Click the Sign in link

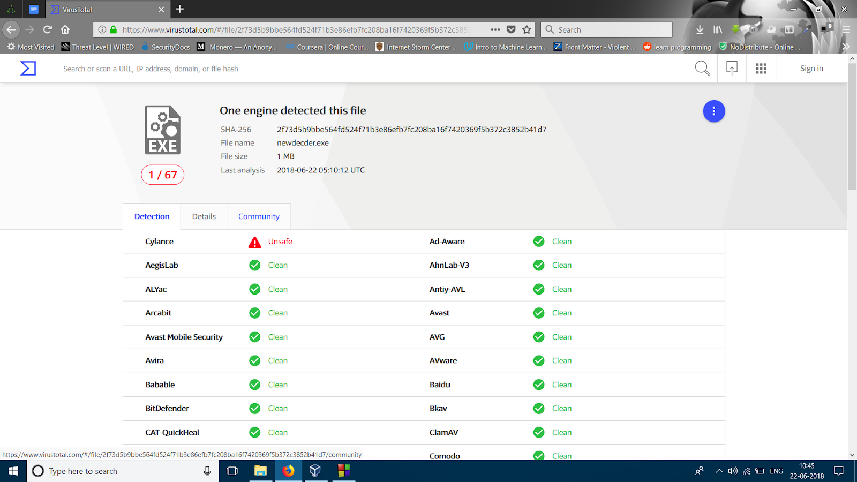click(x=811, y=69)
